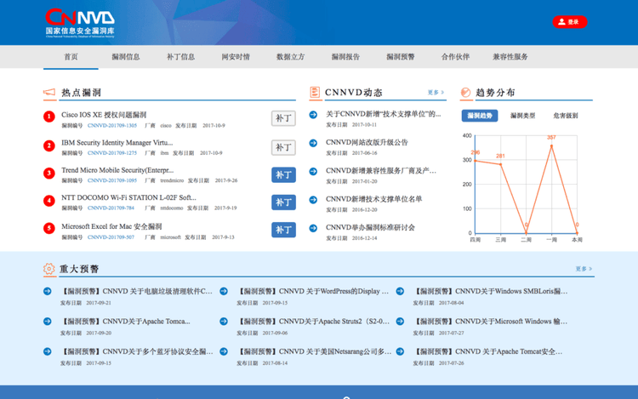Screen dimensions: 638x399
Task: Switch the chart to 危害级别
Action: 565,116
